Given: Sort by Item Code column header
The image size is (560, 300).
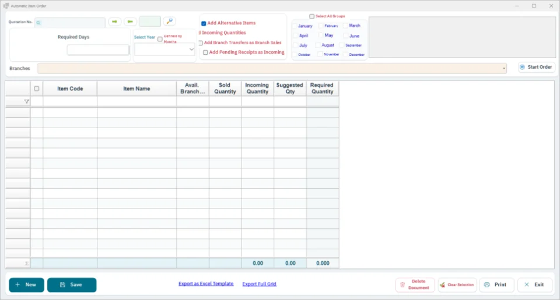Looking at the screenshot, I should pos(70,89).
